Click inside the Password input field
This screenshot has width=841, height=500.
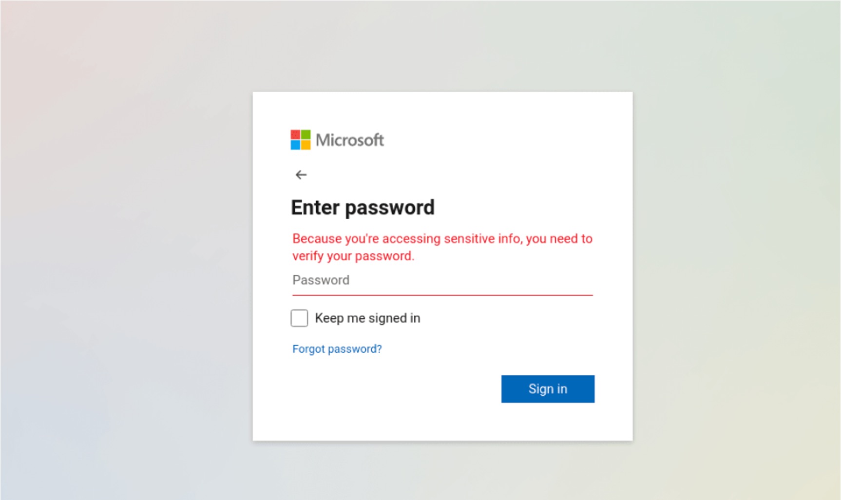pos(441,280)
